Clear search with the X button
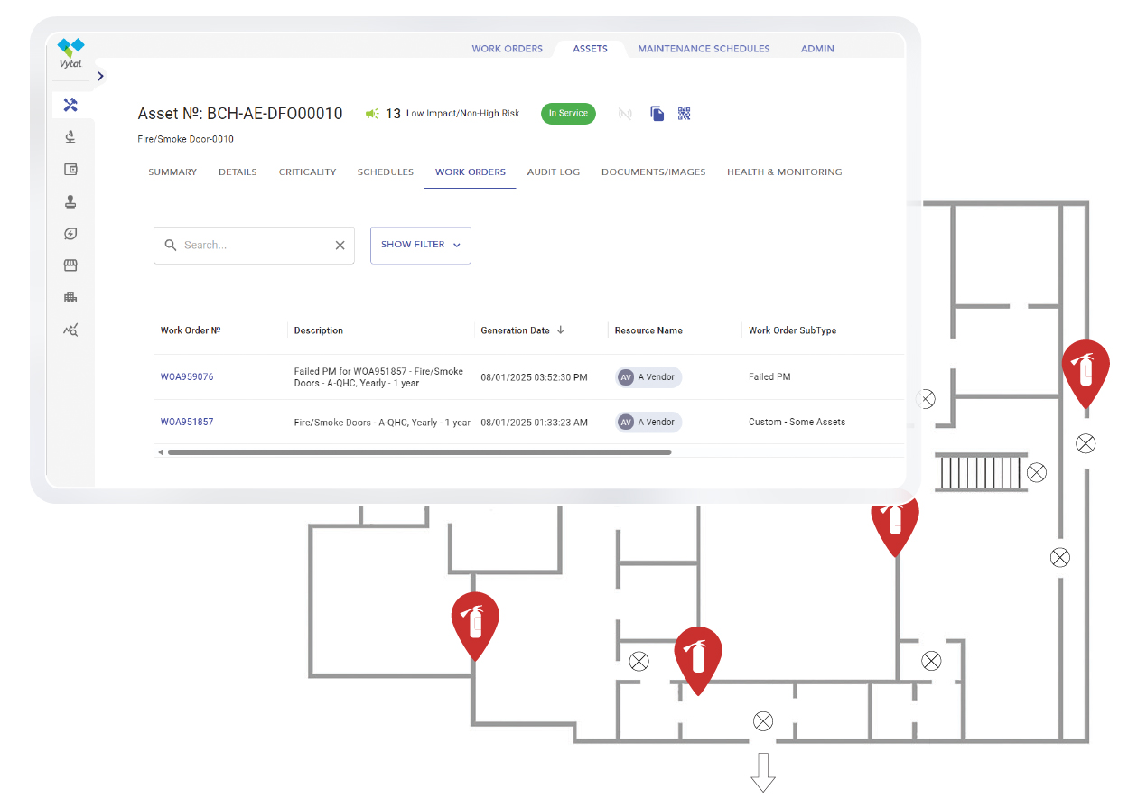1128x799 pixels. click(x=340, y=246)
